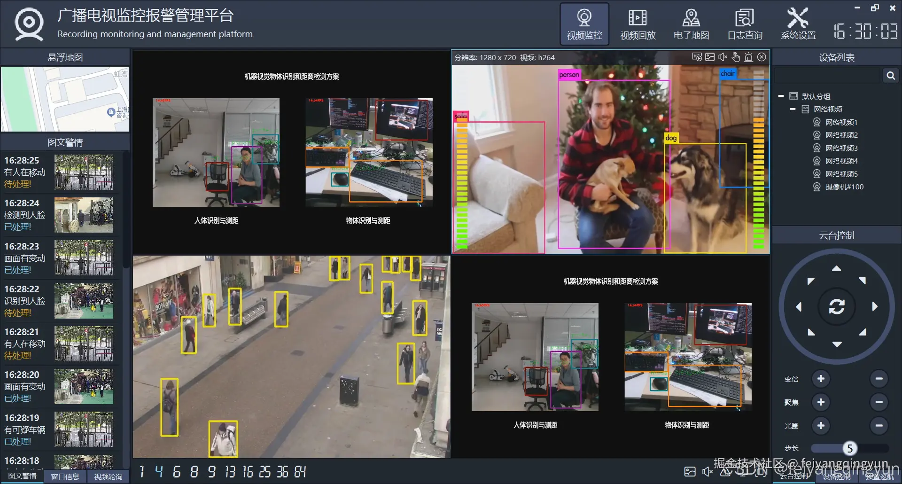Screen dimensions: 902x484
Task: Open the 视频监控 video monitoring view
Action: 584,24
